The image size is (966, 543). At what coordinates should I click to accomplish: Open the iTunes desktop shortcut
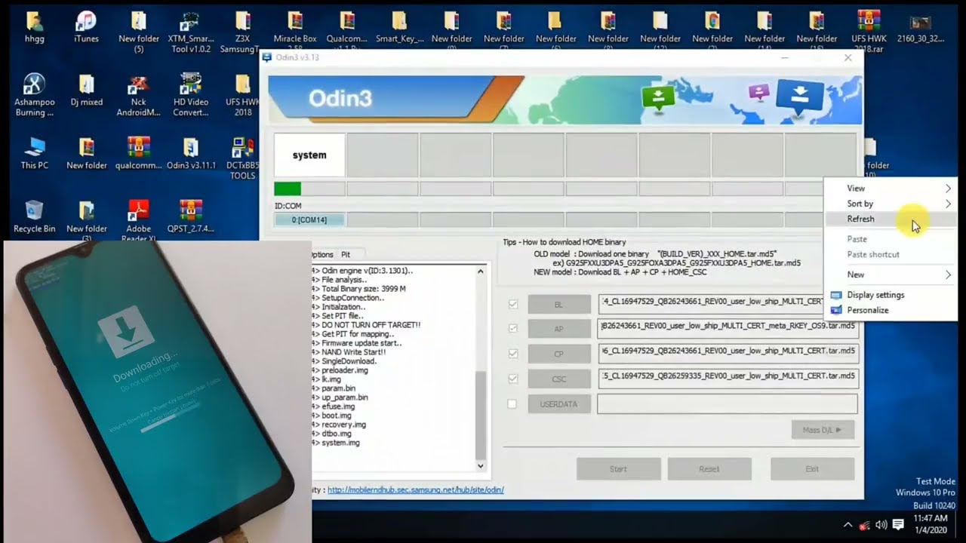(86, 26)
